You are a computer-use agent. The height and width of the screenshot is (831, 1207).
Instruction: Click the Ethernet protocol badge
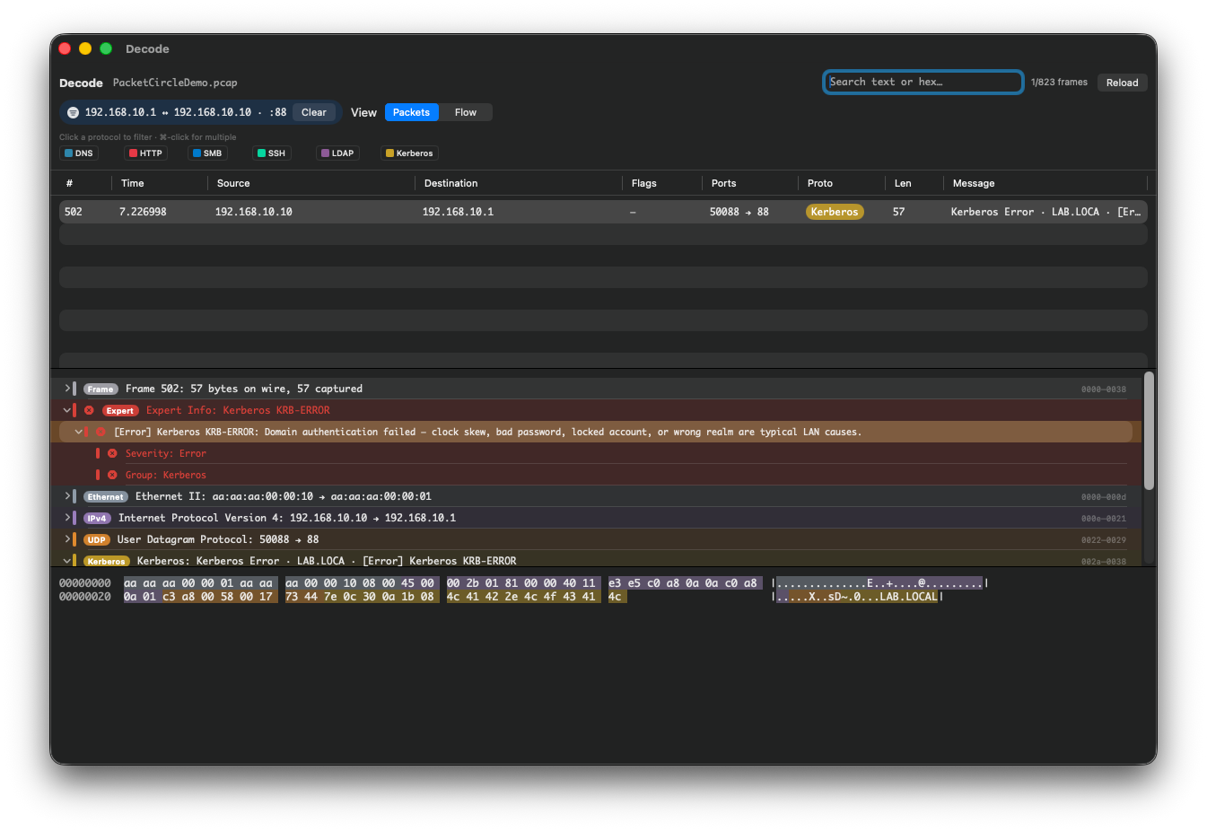click(x=106, y=496)
